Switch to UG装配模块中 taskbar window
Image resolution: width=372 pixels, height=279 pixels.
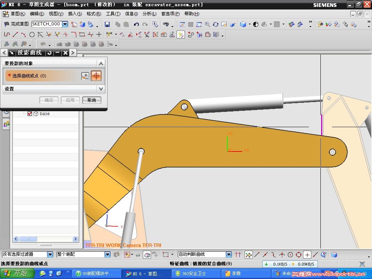(96, 274)
